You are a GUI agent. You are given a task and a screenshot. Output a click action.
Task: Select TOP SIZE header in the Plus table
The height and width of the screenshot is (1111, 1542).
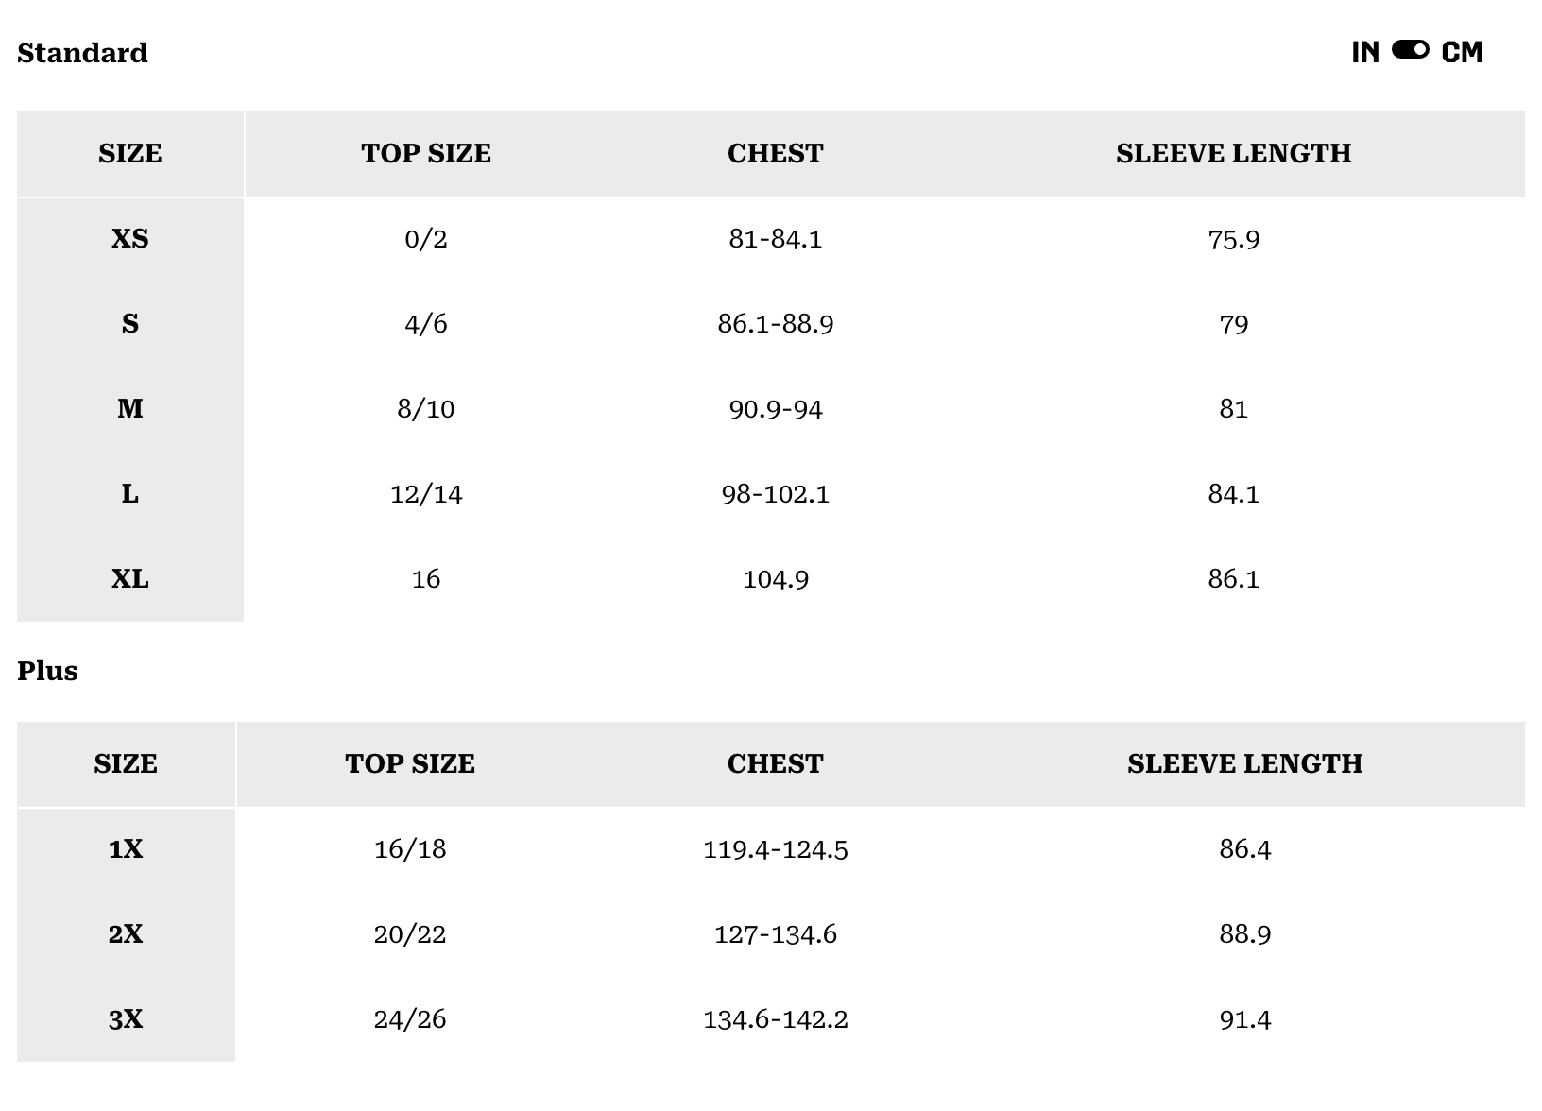click(x=409, y=764)
